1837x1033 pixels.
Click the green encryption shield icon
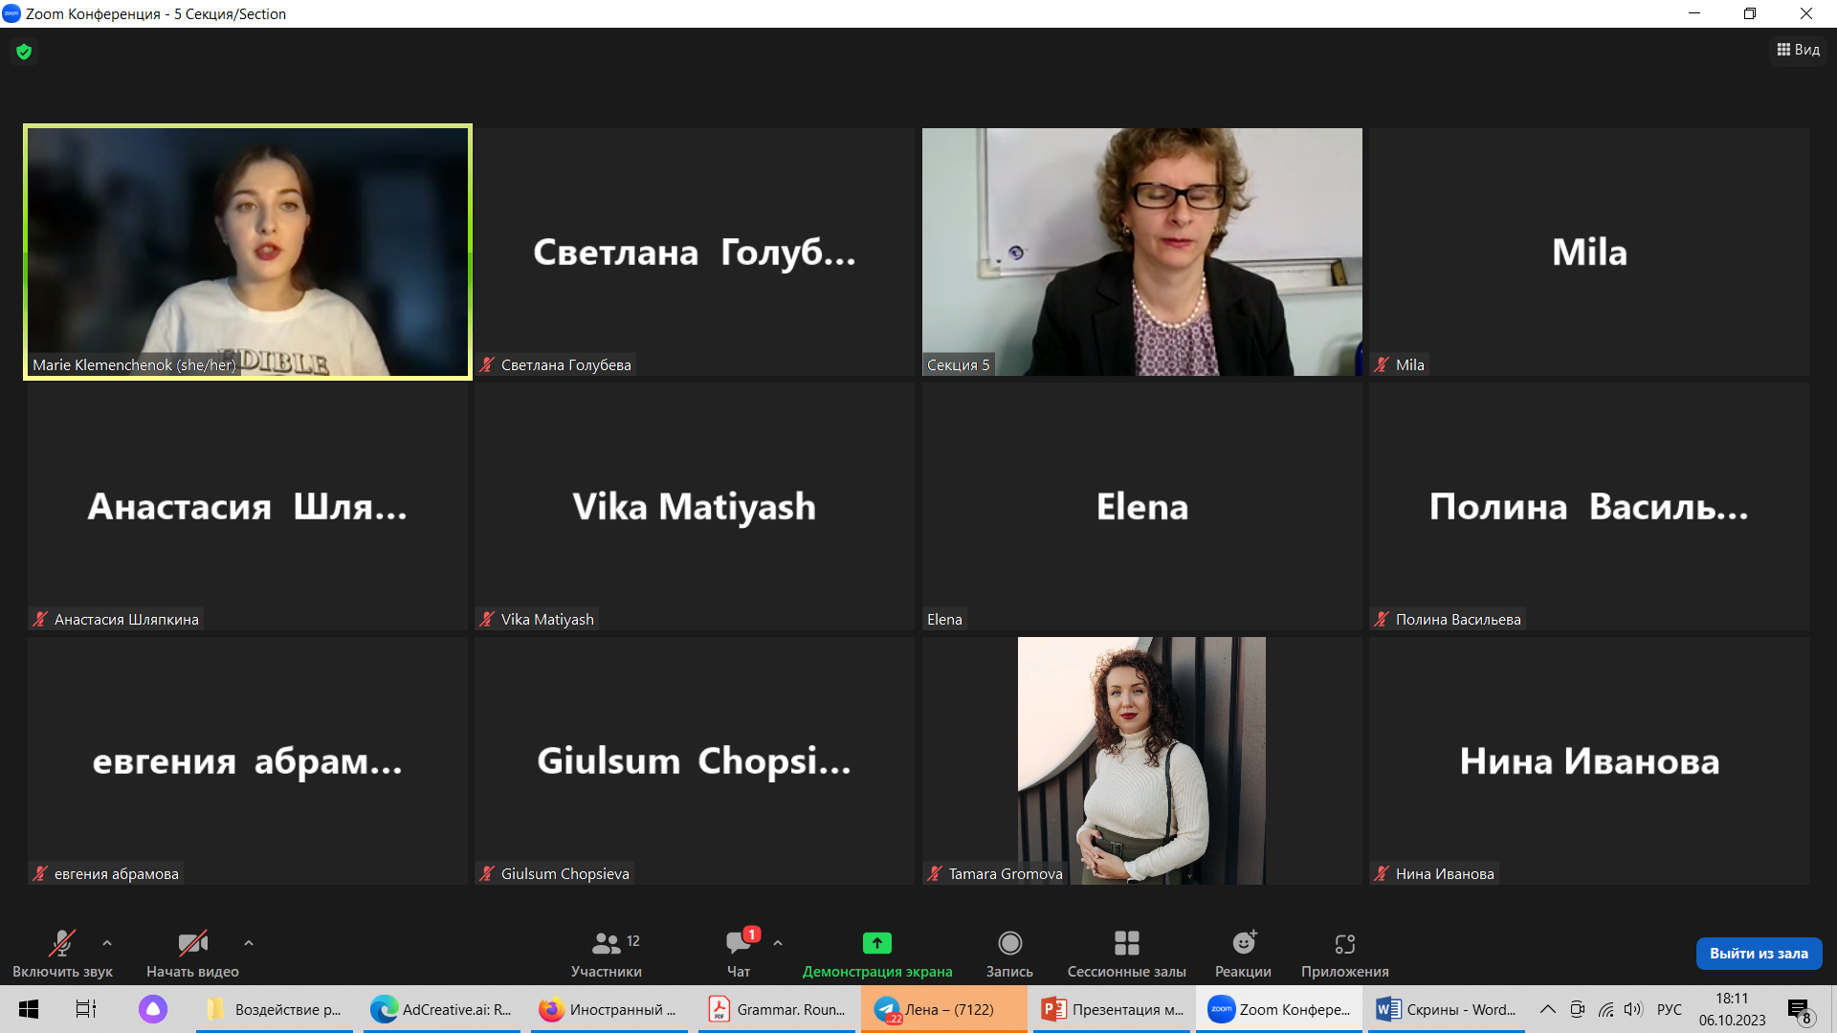[24, 52]
